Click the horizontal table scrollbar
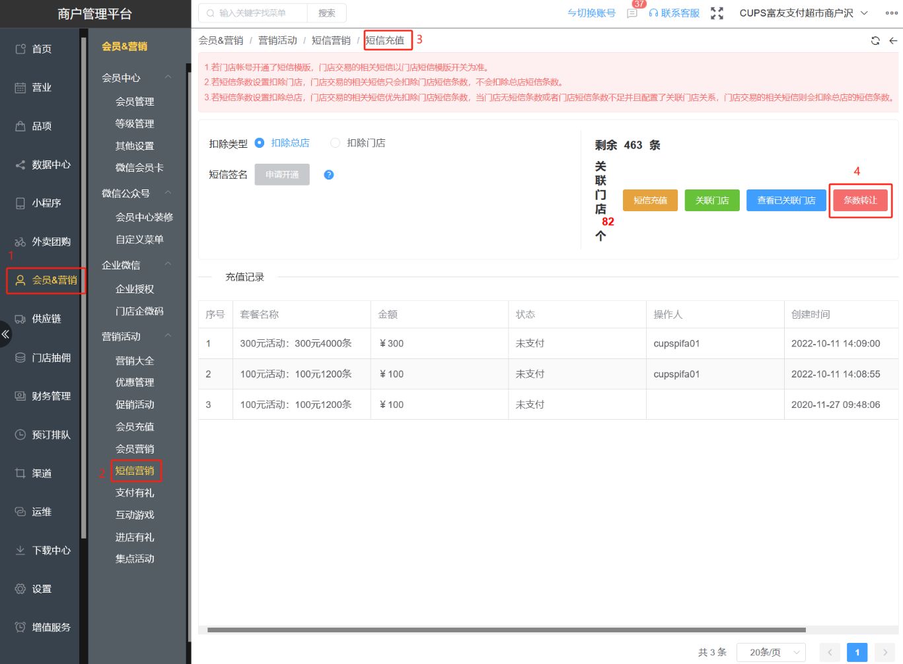The height and width of the screenshot is (664, 903). (x=507, y=630)
